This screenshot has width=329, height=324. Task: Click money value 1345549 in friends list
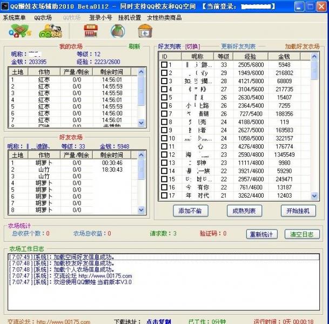coord(284,154)
